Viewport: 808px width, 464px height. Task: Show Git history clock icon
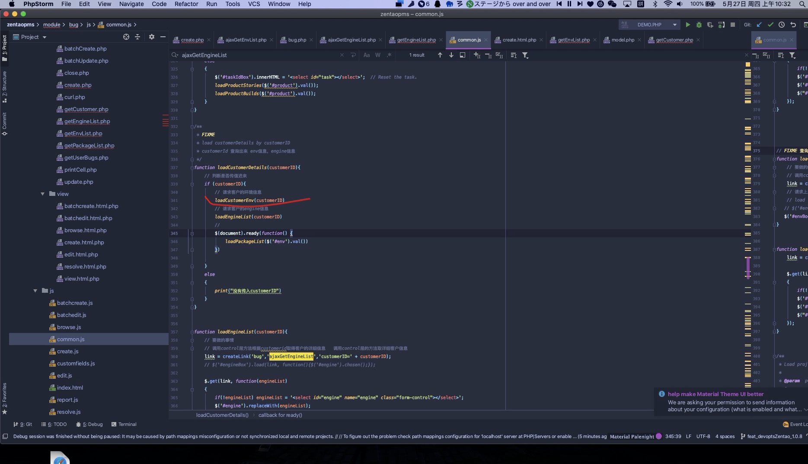781,25
